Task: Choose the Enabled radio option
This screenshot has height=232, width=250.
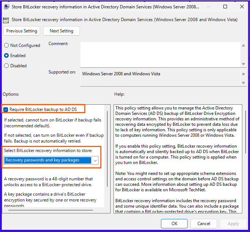Action: [7, 56]
